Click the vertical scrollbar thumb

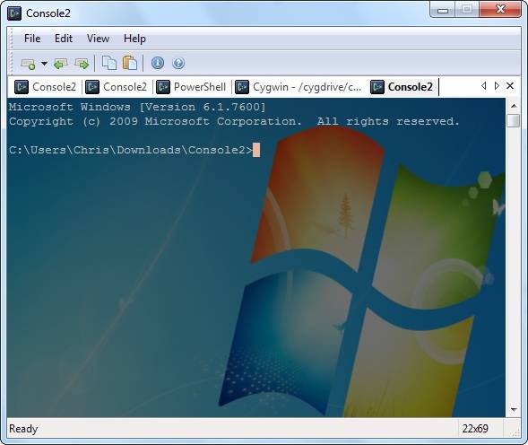pos(514,121)
